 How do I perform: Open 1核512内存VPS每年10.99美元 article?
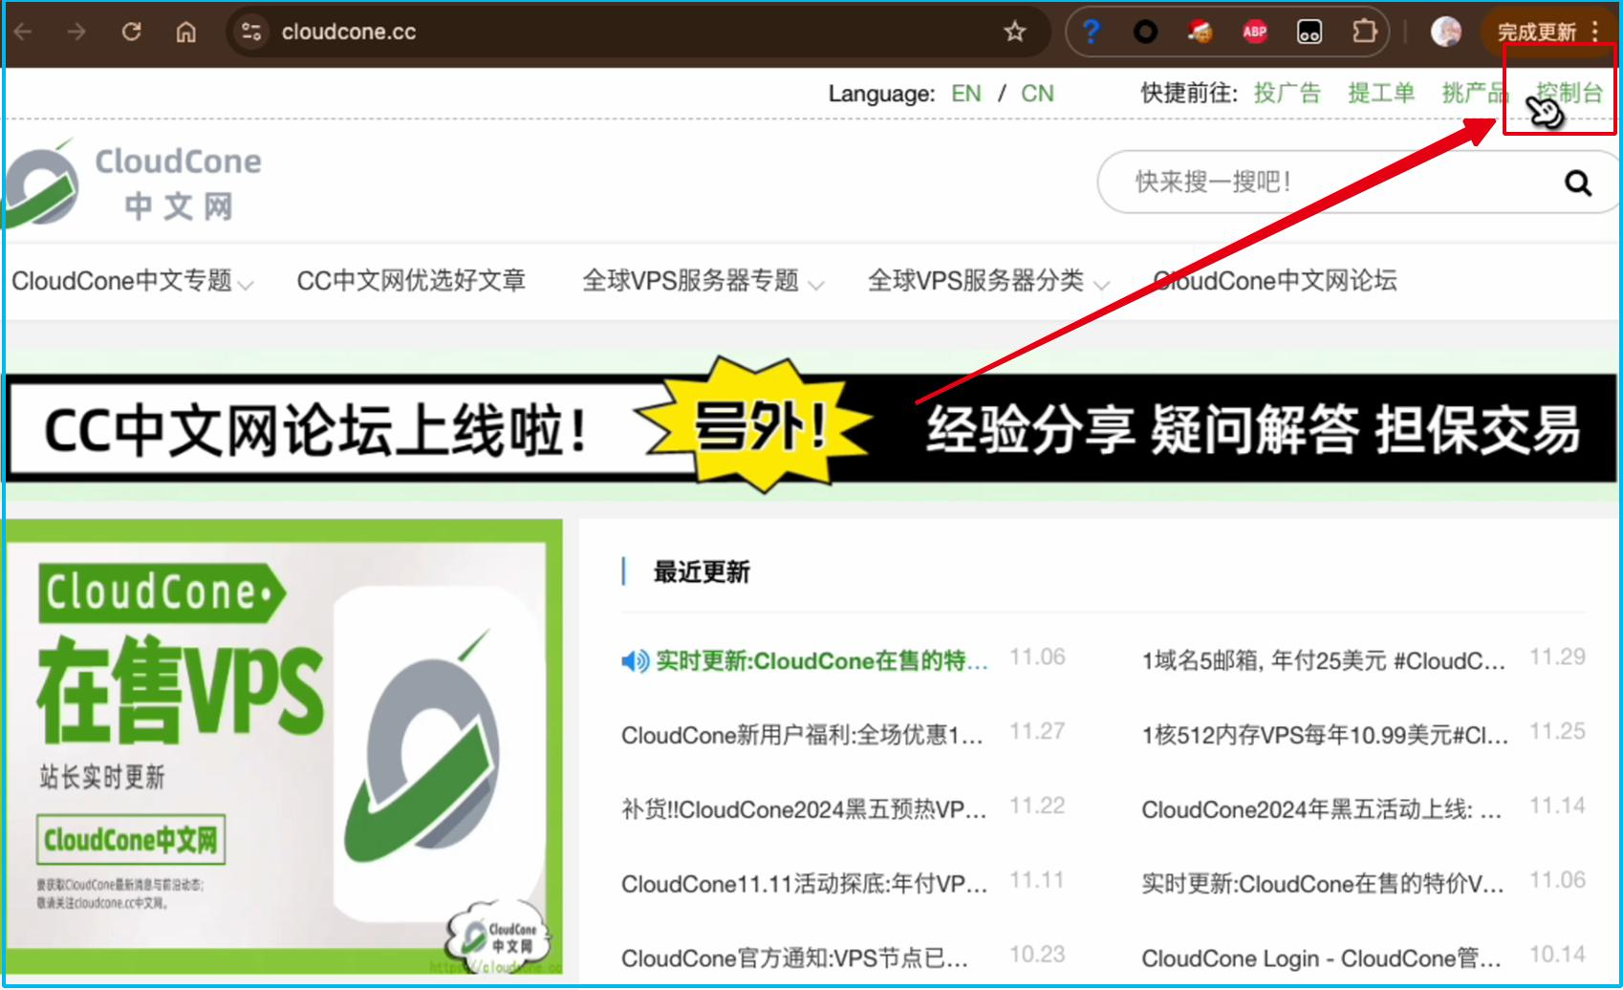tap(1326, 736)
